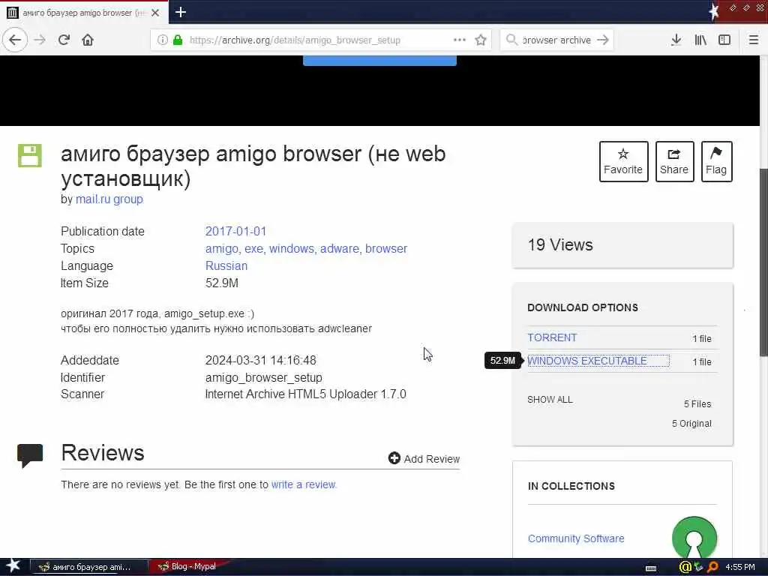
Task: Click the blue button above the black area
Action: (x=379, y=60)
